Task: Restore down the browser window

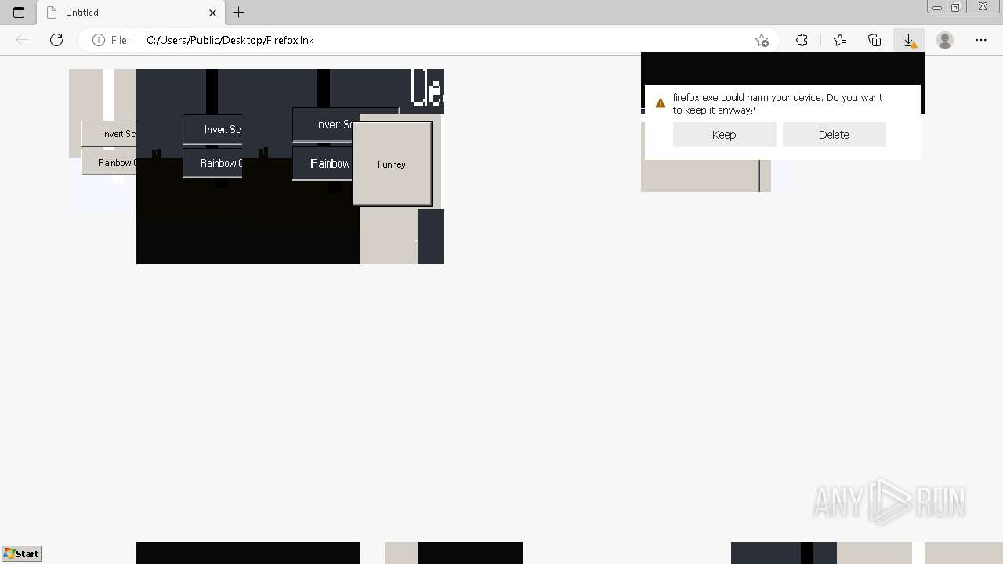Action: click(x=957, y=7)
